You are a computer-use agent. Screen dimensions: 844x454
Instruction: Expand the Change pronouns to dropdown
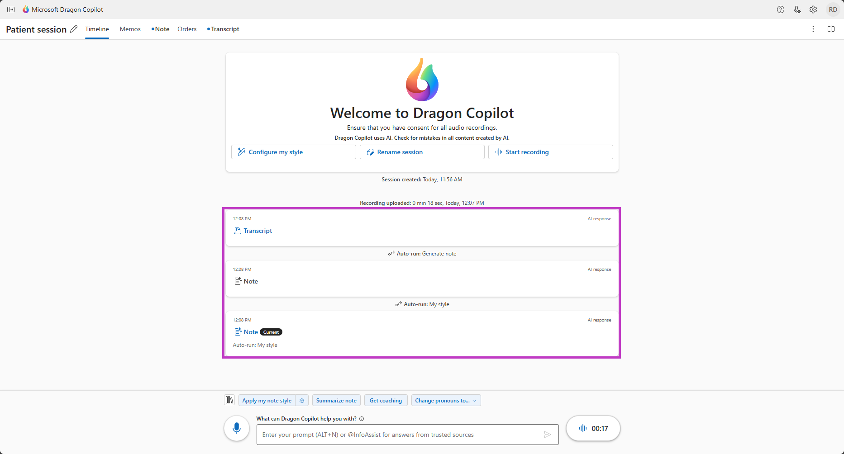click(446, 401)
